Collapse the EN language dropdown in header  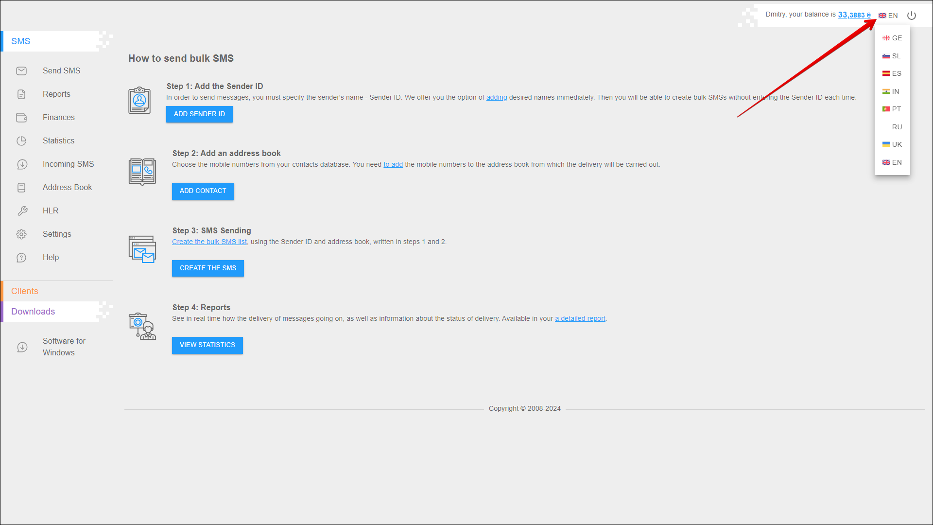pos(888,16)
